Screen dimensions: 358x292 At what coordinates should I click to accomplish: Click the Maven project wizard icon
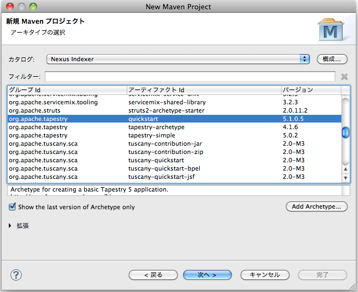tap(333, 30)
